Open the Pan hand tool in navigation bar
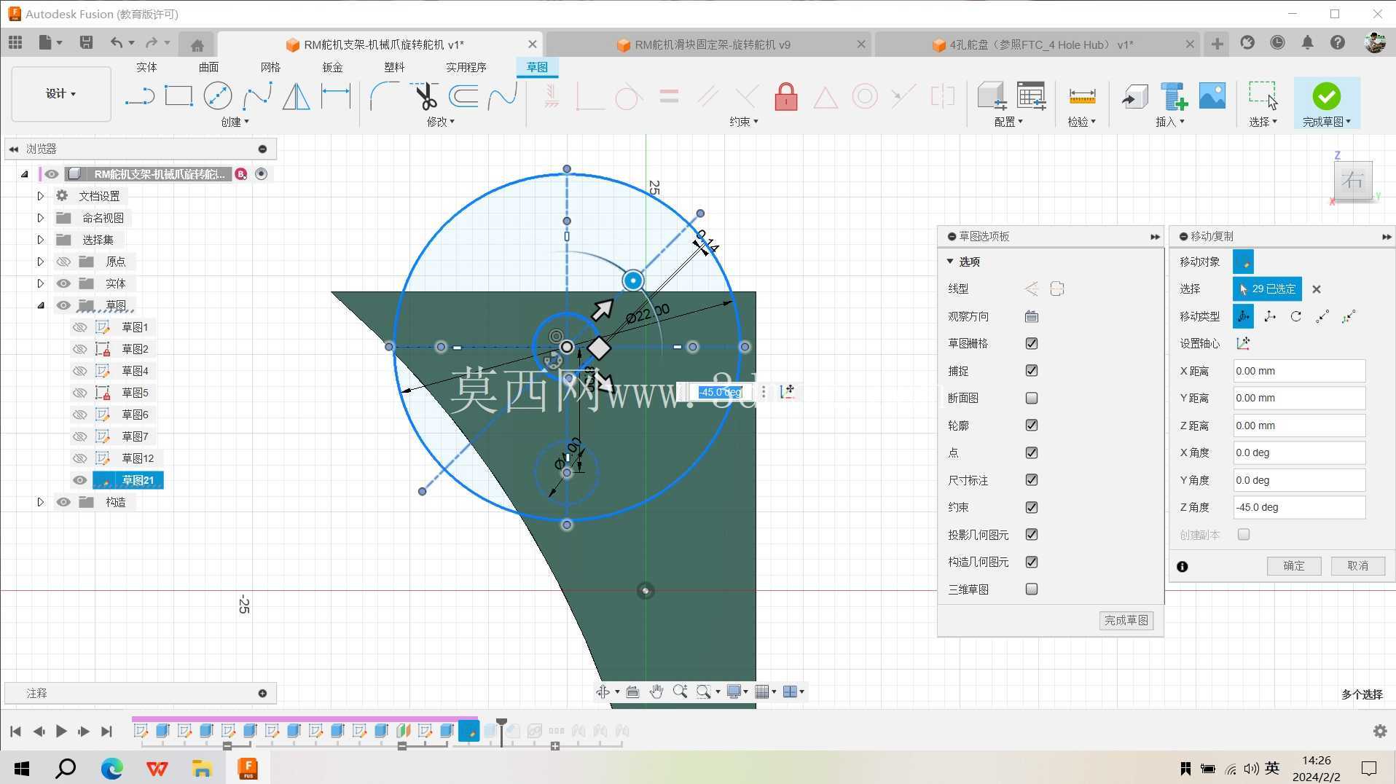The image size is (1396, 784). (x=656, y=691)
